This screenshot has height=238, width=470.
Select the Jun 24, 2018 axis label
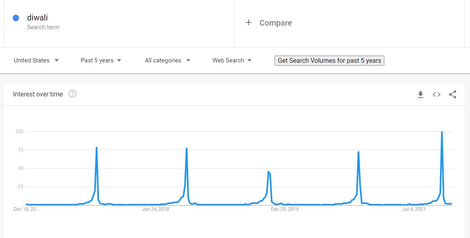click(x=155, y=209)
